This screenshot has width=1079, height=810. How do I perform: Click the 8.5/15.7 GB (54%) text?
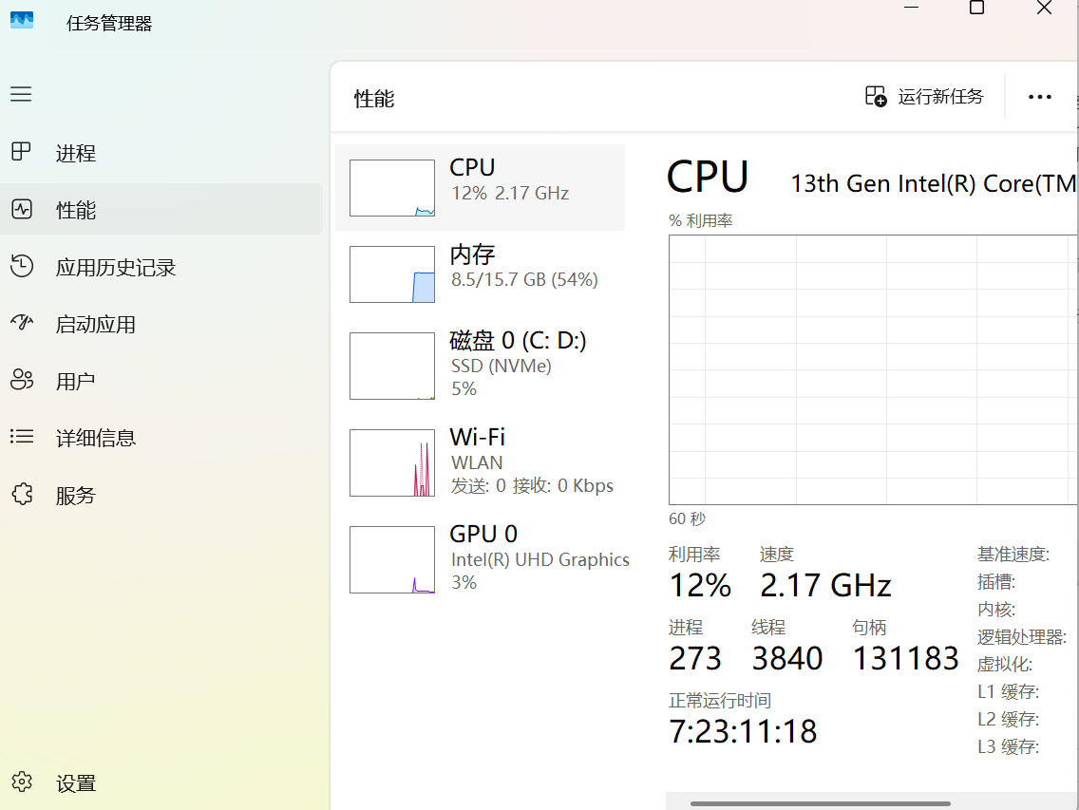[x=524, y=279]
